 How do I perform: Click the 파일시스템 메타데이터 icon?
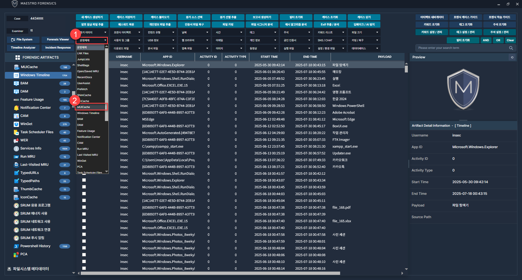9,269
